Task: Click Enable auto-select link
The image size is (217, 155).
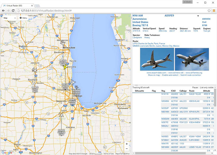Action: click(170, 75)
